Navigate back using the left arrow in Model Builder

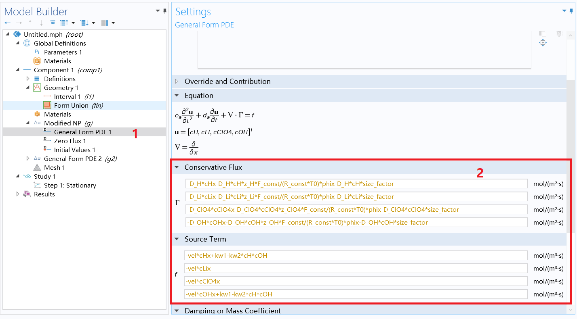click(x=7, y=23)
